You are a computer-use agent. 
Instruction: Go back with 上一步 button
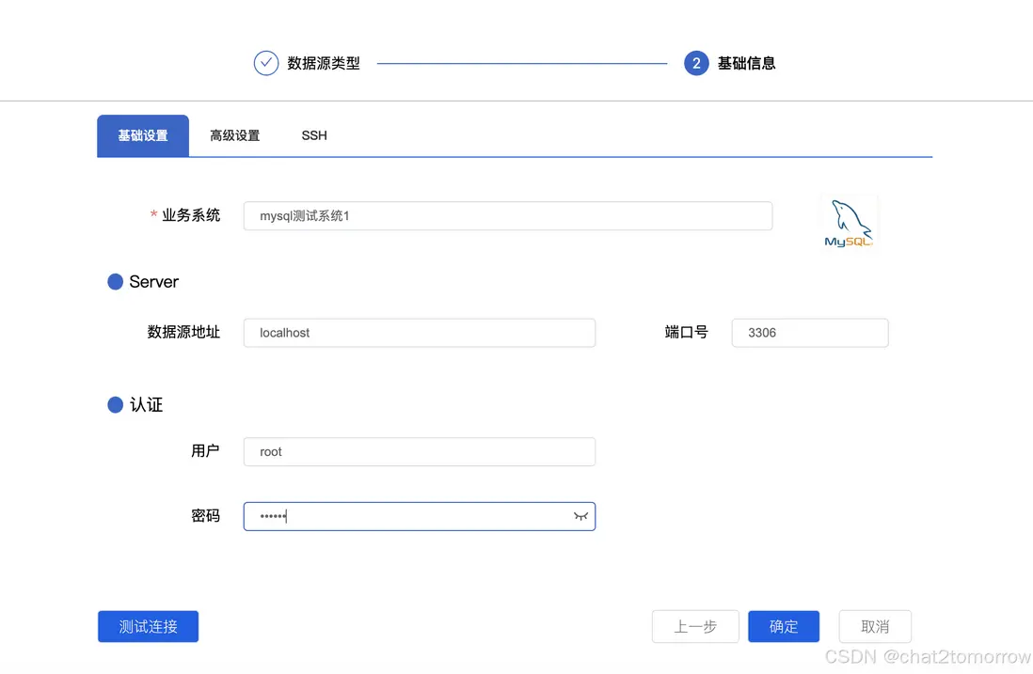695,627
